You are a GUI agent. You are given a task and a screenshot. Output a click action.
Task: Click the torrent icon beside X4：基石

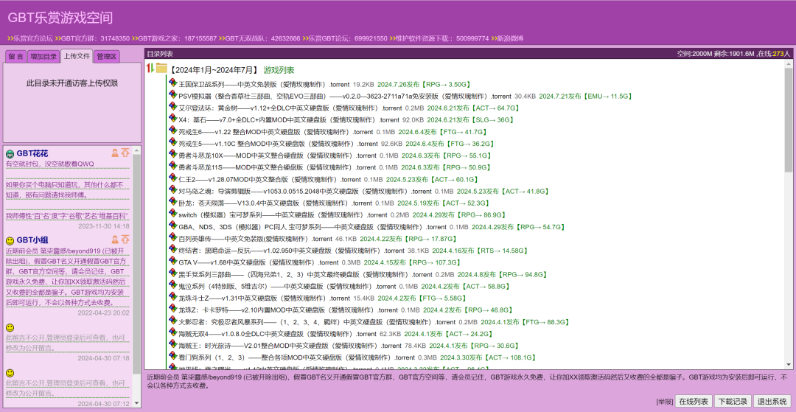click(172, 118)
